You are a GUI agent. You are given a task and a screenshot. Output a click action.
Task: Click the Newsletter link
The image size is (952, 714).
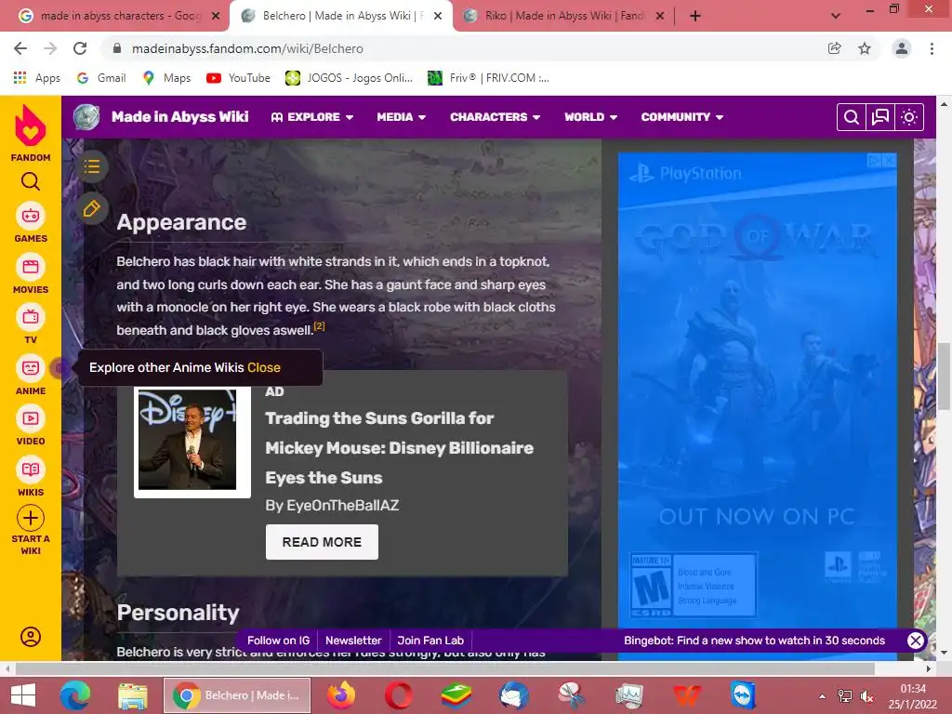pyautogui.click(x=353, y=641)
